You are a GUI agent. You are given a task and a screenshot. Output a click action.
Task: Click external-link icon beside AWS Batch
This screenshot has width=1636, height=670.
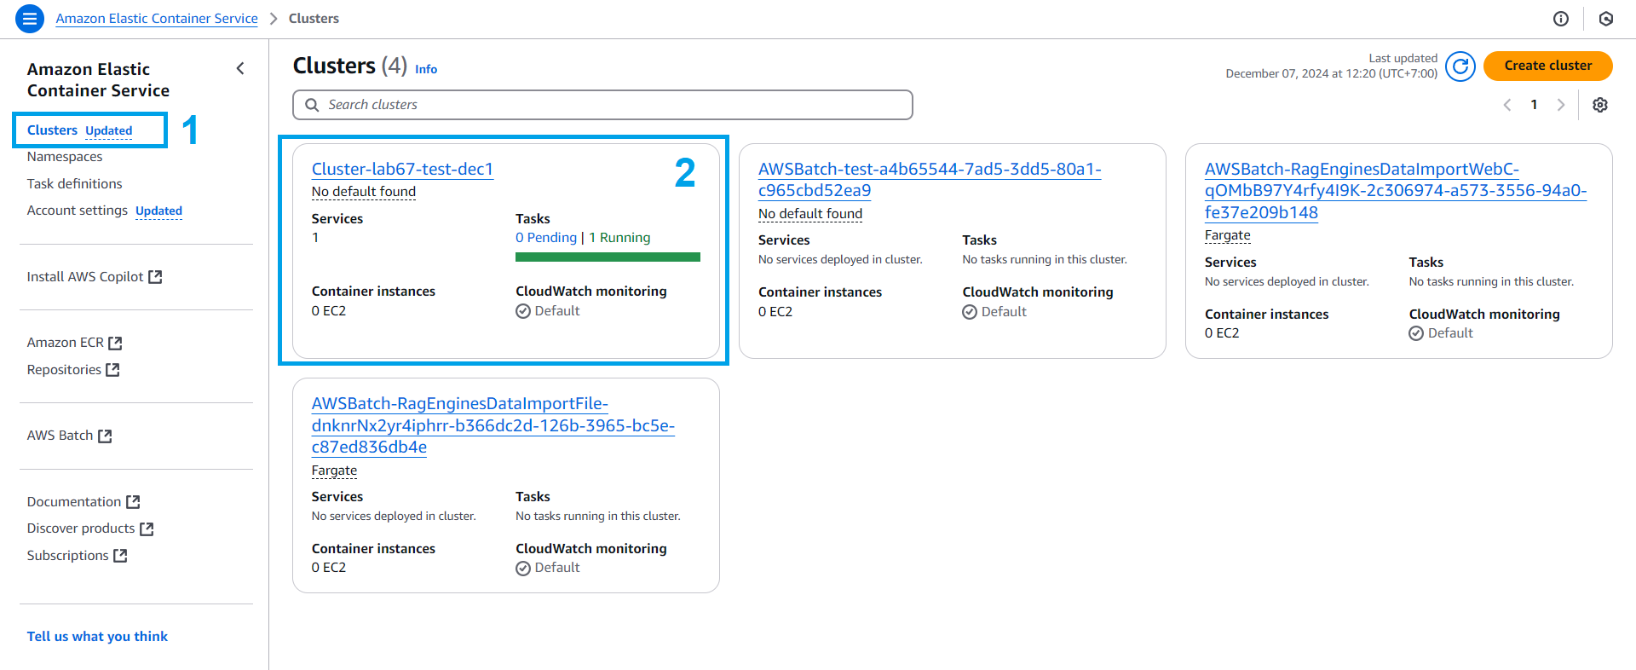105,436
